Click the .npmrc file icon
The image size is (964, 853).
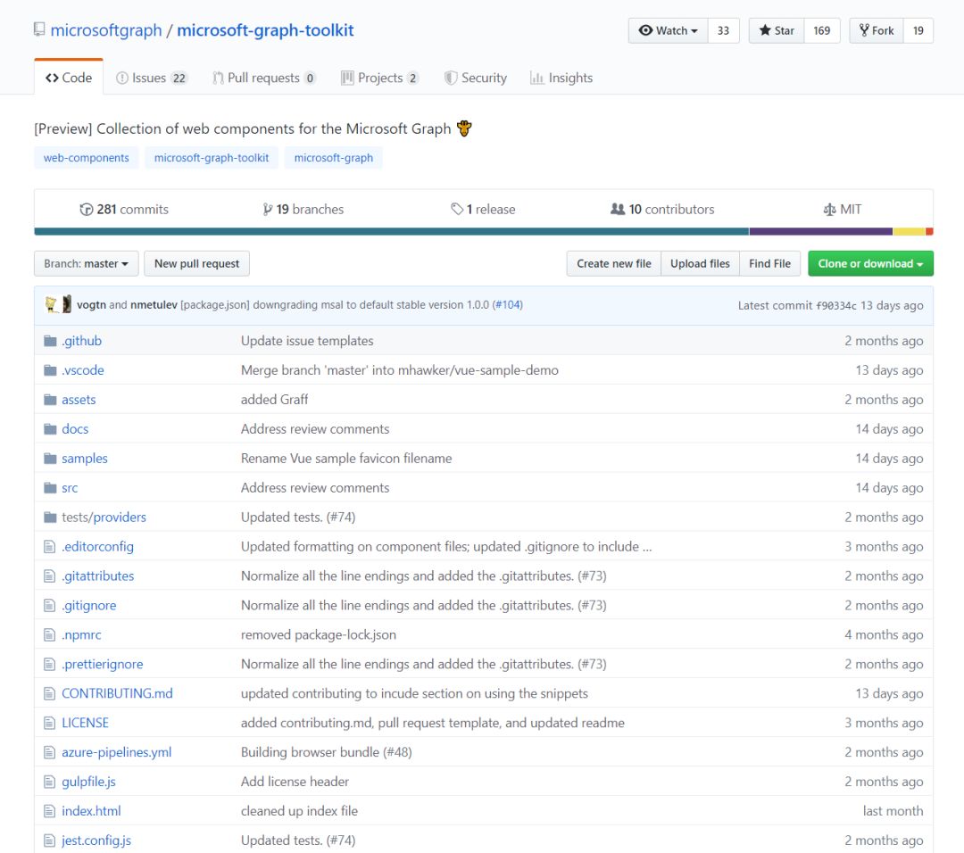pos(50,634)
